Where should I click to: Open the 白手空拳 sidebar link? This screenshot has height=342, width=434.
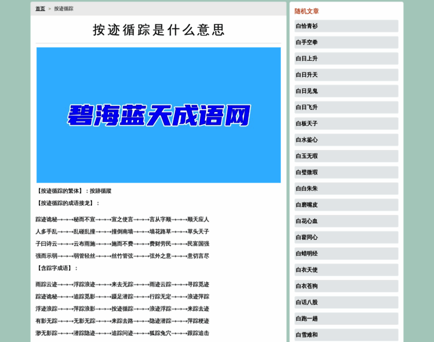307,42
